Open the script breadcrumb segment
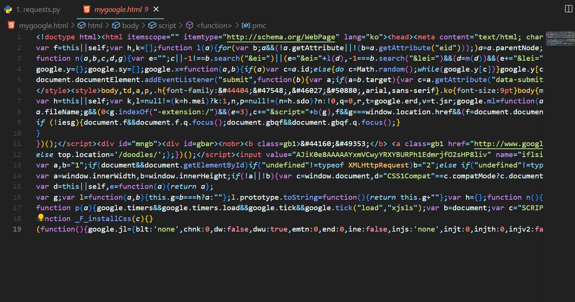 click(x=167, y=25)
